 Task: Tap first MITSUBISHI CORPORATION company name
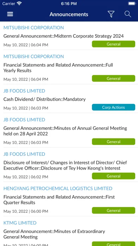(33, 28)
